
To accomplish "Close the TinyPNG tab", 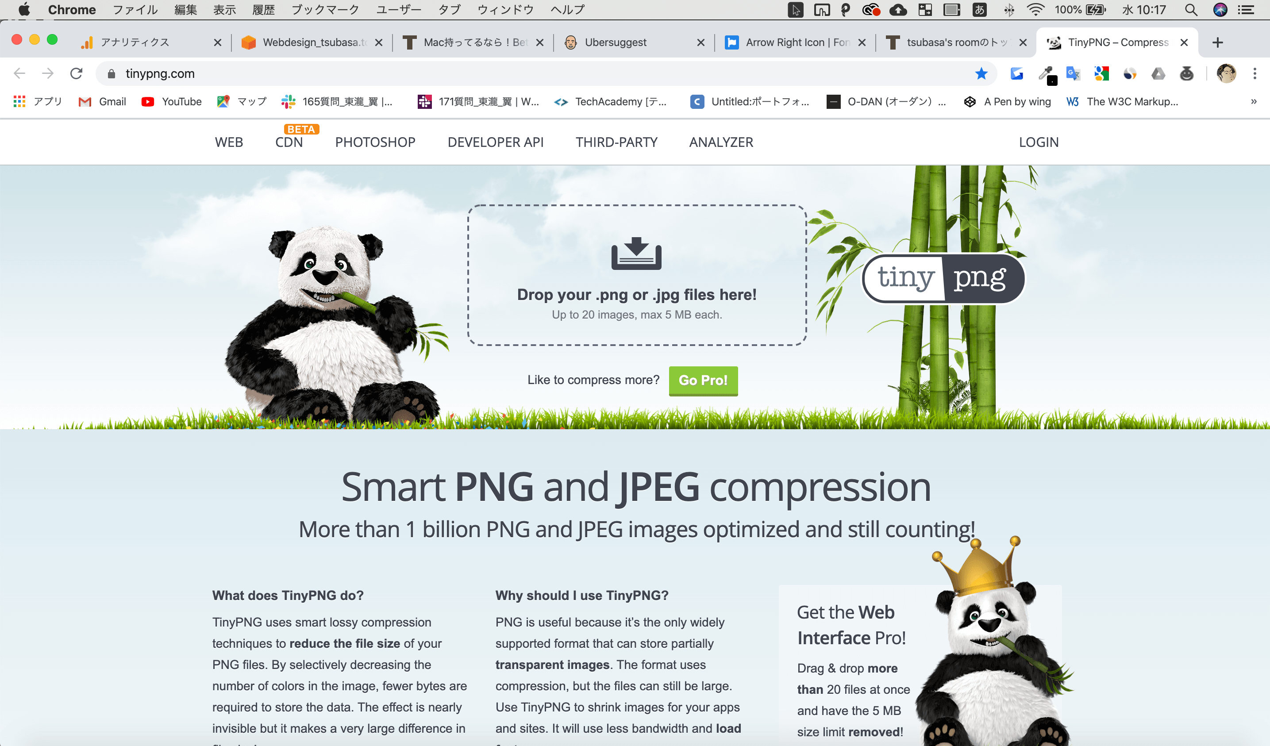I will click(1184, 42).
